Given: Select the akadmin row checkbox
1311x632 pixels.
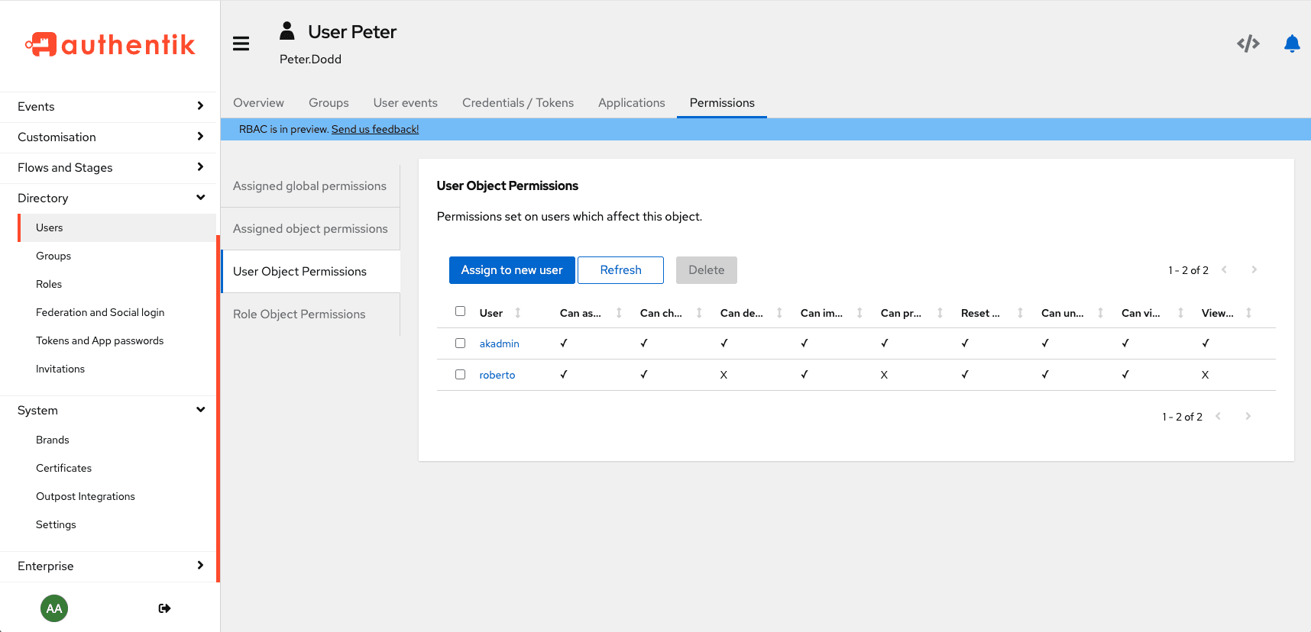Looking at the screenshot, I should [x=460, y=343].
